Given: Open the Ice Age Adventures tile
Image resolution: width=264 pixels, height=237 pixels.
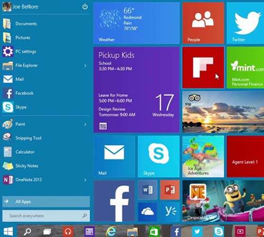Looking at the screenshot, I should coord(203,156).
